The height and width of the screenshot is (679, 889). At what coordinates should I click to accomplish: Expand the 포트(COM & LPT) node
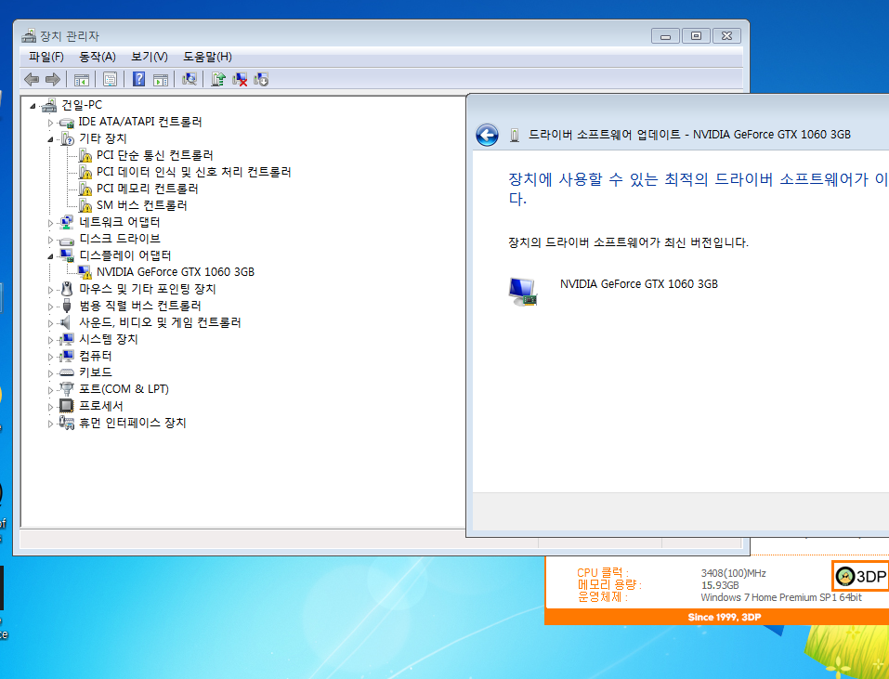tap(50, 390)
